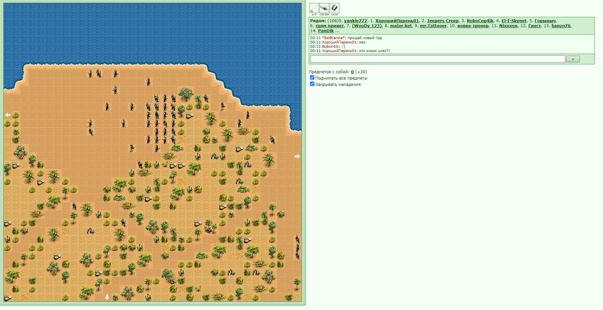This screenshot has height=310, width=603.
Task: Open nearby player Горыныч link
Action: [x=546, y=21]
